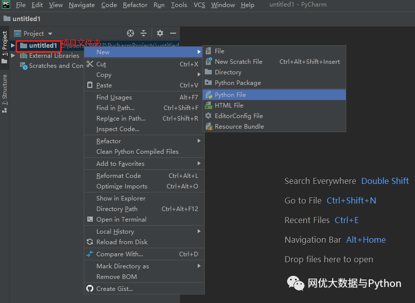Open the View menu
Image resolution: width=415 pixels, height=303 pixels.
[x=56, y=5]
